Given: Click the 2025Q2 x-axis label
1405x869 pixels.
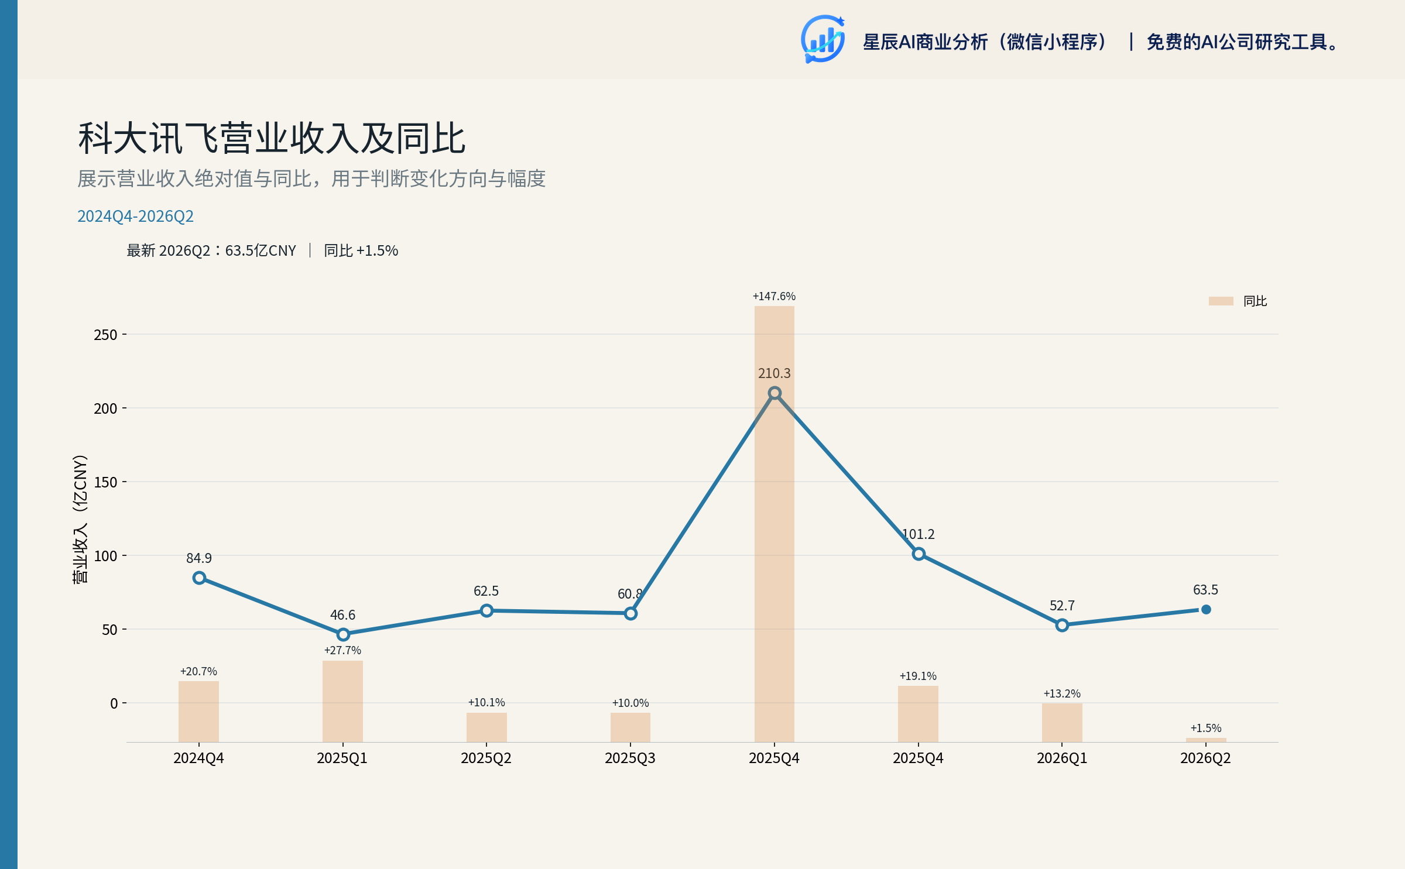Looking at the screenshot, I should pyautogui.click(x=486, y=758).
